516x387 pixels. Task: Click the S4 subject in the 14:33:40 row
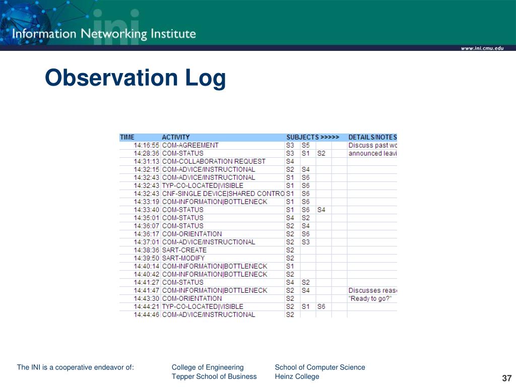[x=321, y=210]
